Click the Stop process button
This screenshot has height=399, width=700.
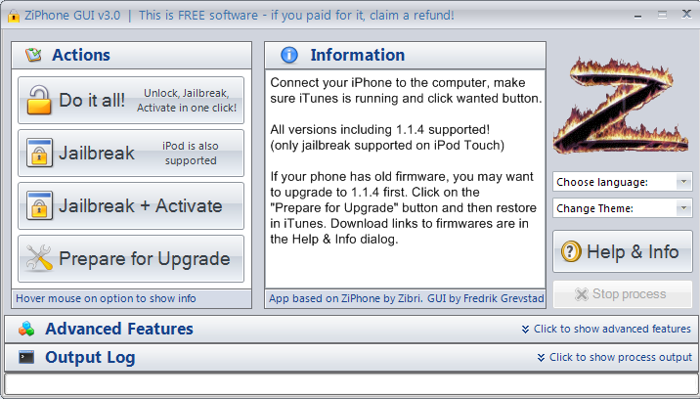pos(623,294)
